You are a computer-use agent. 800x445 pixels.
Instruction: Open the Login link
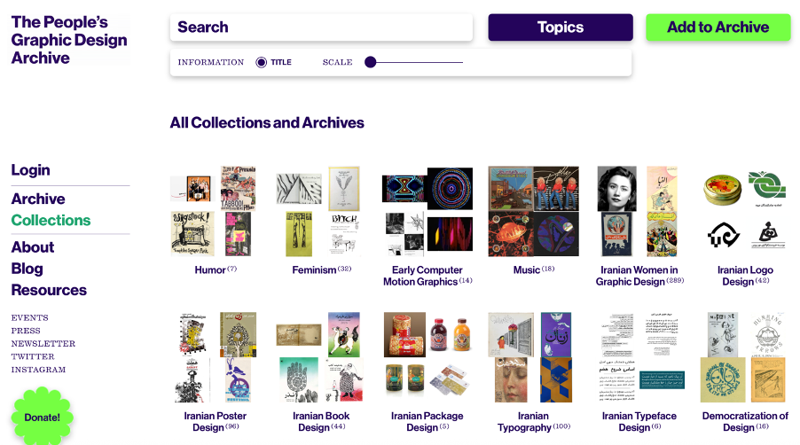31,170
